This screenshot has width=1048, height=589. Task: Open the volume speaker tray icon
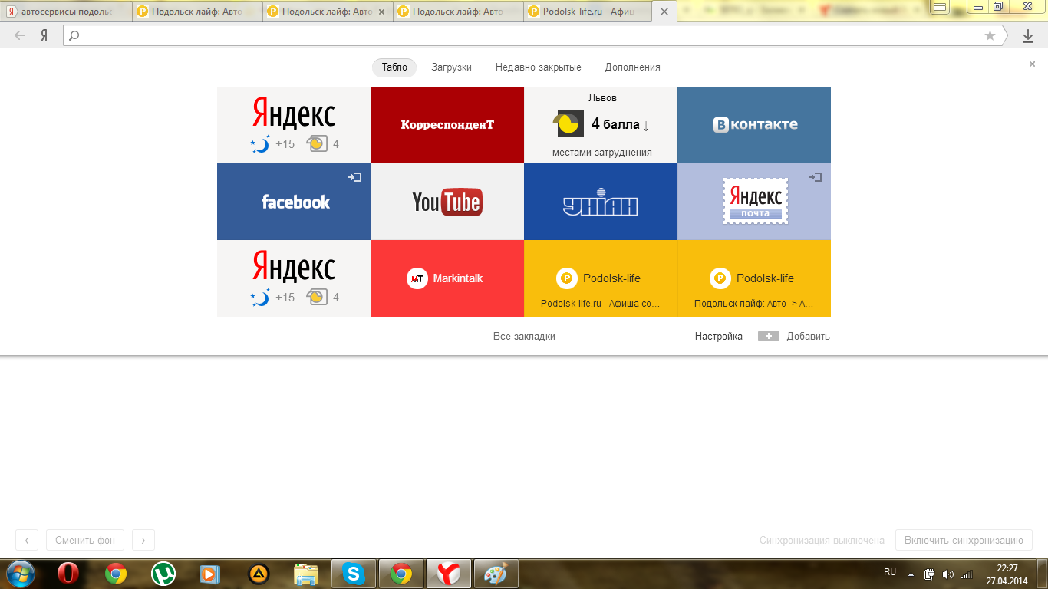948,574
